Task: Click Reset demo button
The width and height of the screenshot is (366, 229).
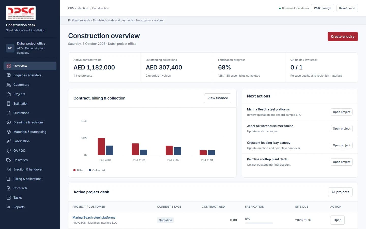Action: coord(347,8)
